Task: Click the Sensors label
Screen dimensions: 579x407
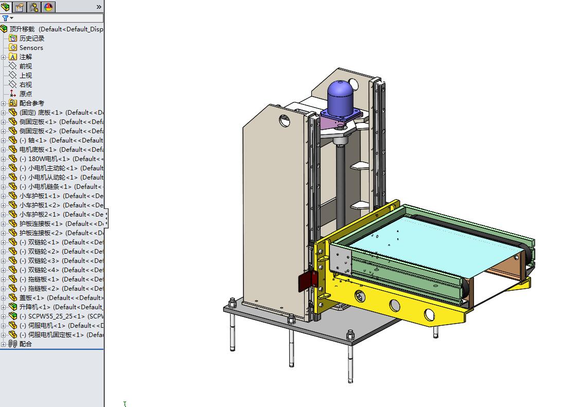Action: point(31,48)
